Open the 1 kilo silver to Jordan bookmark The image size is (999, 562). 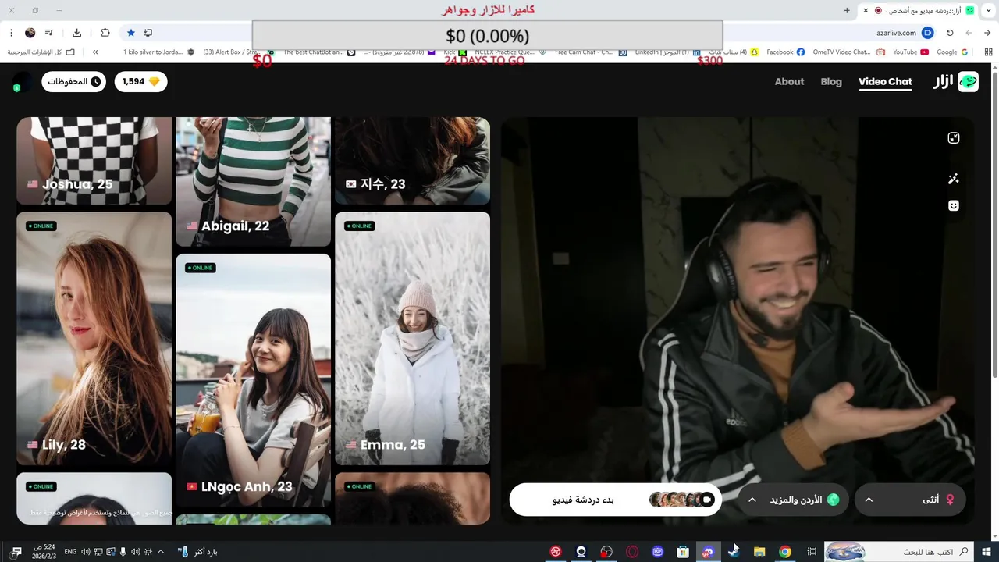click(x=159, y=52)
